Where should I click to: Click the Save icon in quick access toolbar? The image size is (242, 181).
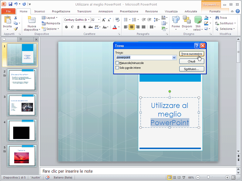[10, 4]
